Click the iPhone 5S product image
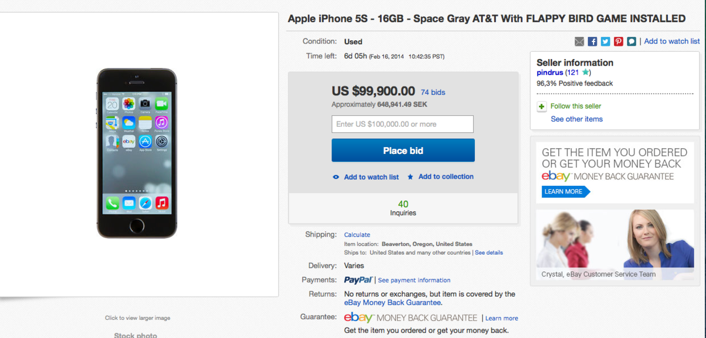The width and height of the screenshot is (706, 338). 137,153
